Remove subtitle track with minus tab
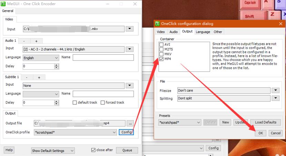Image resolution: width=286 pixels, height=156 pixels. pyautogui.click(x=27, y=77)
